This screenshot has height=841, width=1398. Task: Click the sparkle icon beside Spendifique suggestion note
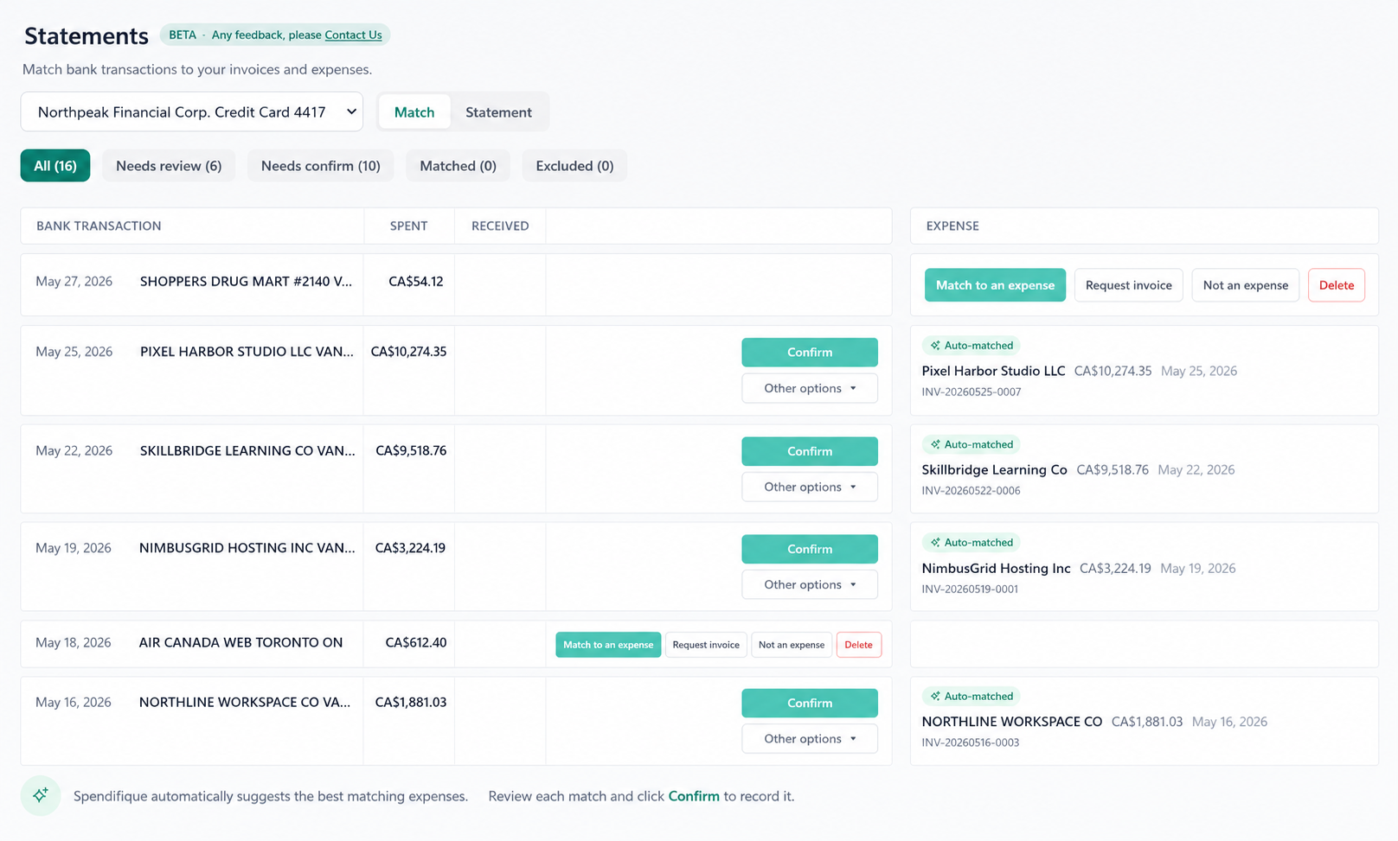pos(41,795)
